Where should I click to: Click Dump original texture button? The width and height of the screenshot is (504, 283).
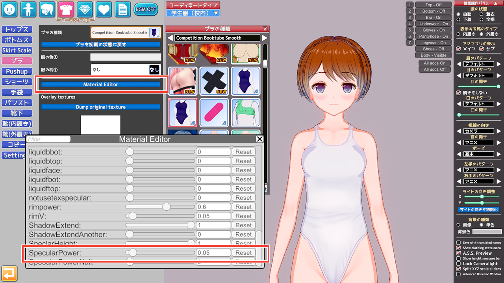click(x=100, y=107)
